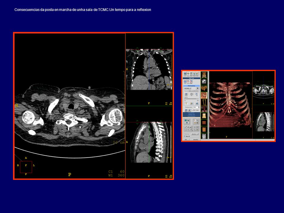Click the Thickness (mm) value field

(196, 107)
